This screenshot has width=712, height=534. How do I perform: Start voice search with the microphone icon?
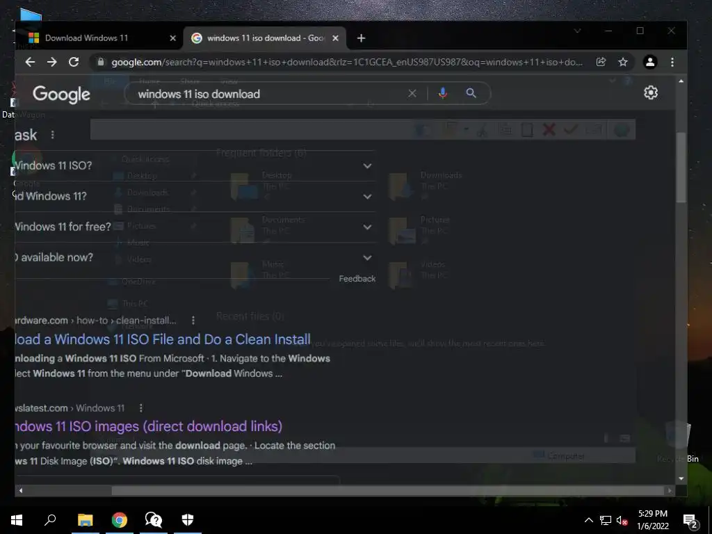(x=443, y=94)
